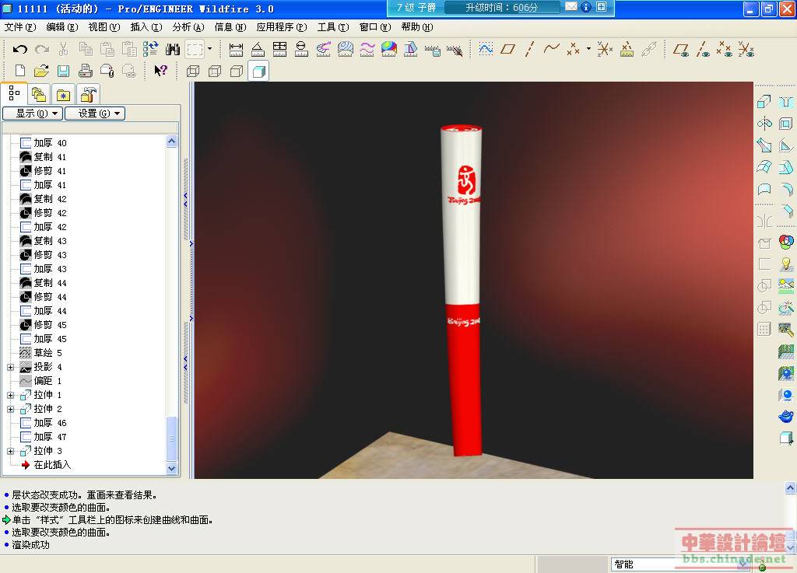Toggle datum planes display
This screenshot has height=573, width=797.
click(681, 50)
